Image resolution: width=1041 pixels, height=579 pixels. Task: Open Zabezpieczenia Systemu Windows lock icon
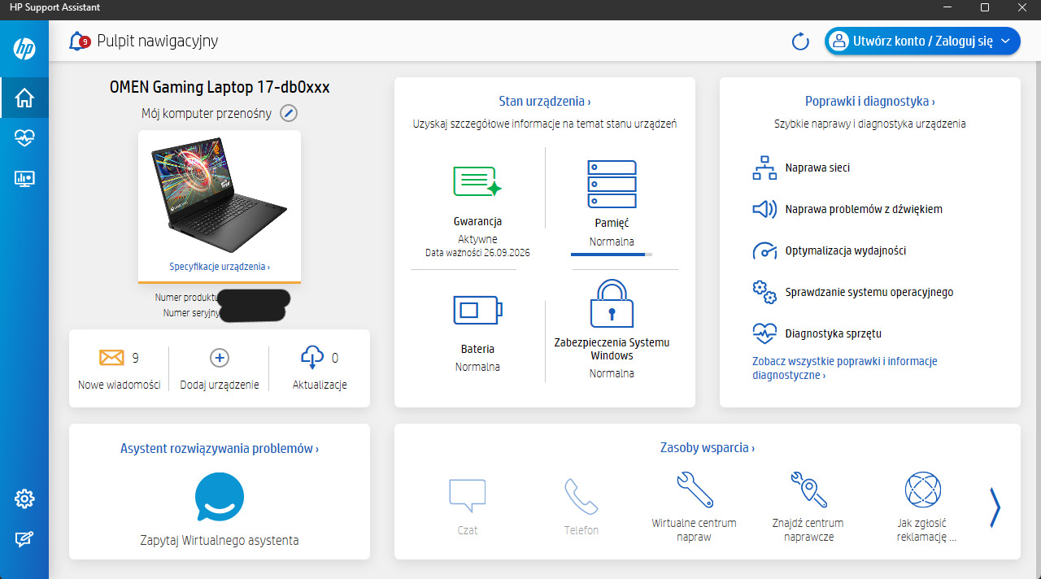click(612, 304)
